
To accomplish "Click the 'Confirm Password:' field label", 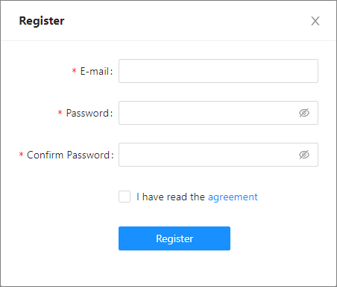I will [x=70, y=155].
